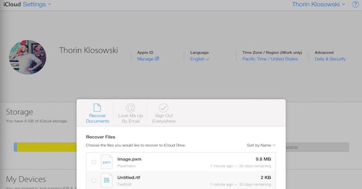Open the English language dropdown
This screenshot has width=362, height=189.
pos(199,59)
